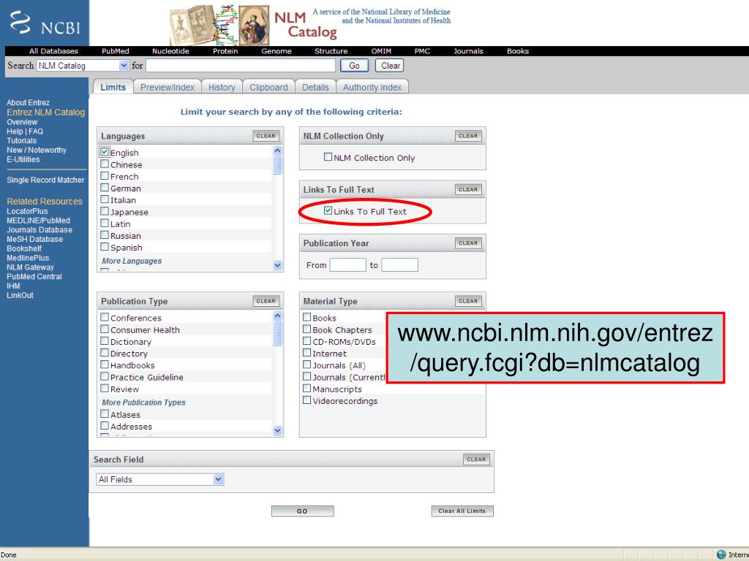
Task: Switch to the Limits tab
Action: [x=113, y=87]
